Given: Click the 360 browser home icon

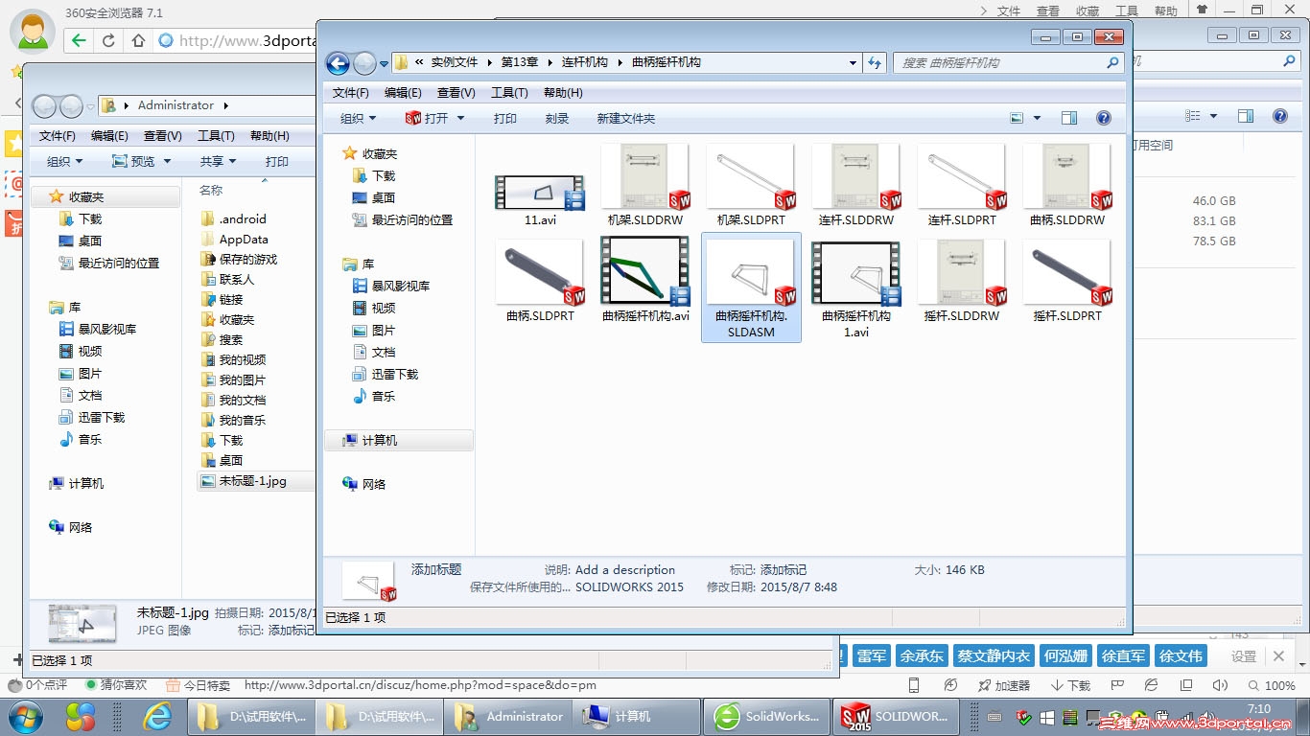Looking at the screenshot, I should pyautogui.click(x=138, y=40).
